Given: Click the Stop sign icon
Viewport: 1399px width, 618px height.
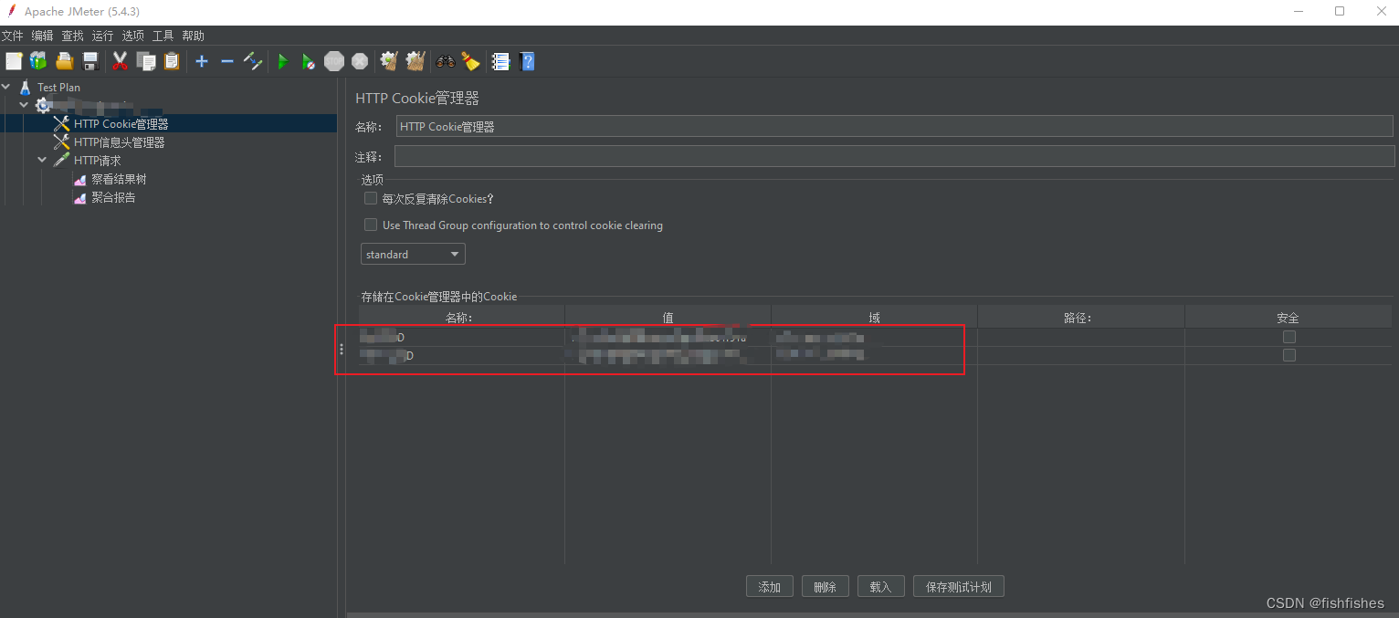Looking at the screenshot, I should tap(334, 61).
